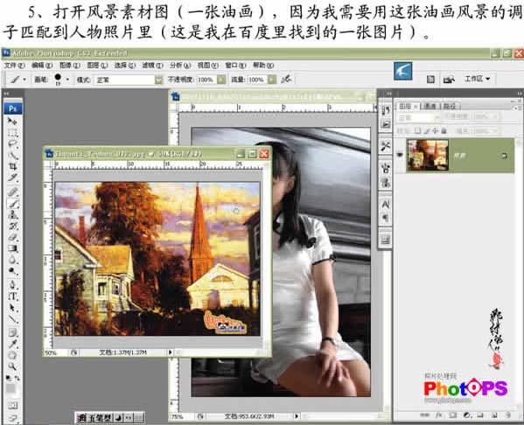Open Tool Presets panel from dock
The image size is (524, 425).
(386, 146)
